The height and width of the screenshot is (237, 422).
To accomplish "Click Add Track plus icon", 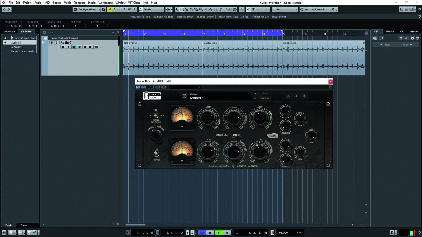I will [113, 32].
